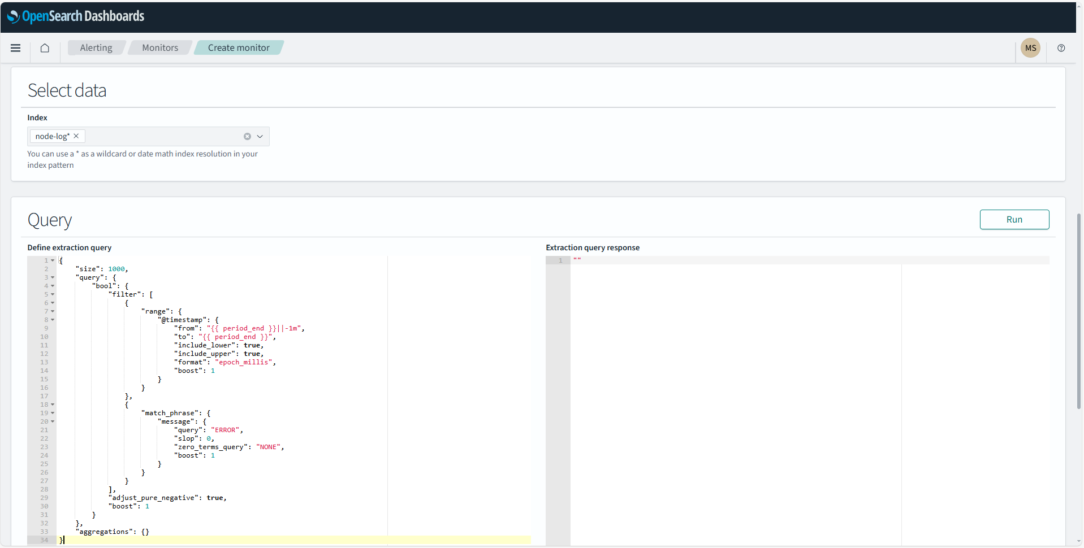Clear all selected indices
1084x548 pixels.
point(247,137)
